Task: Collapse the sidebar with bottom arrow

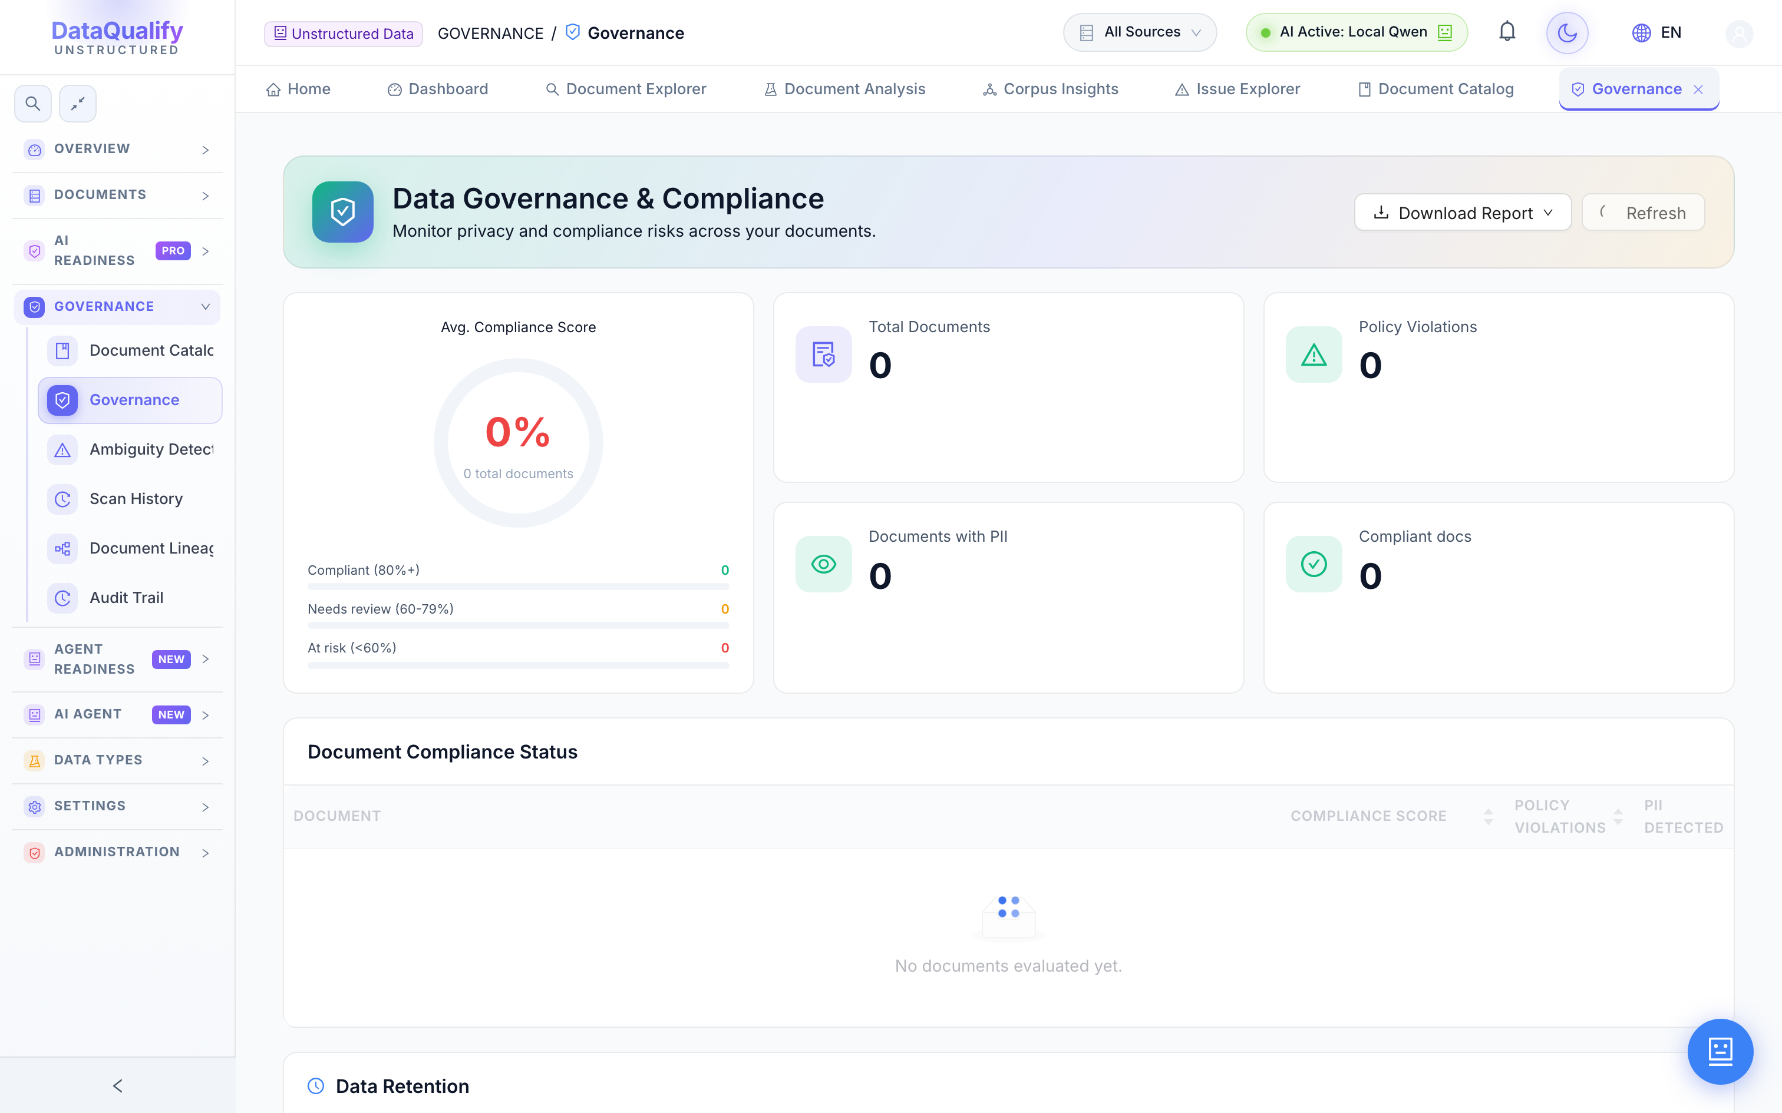Action: pyautogui.click(x=118, y=1086)
